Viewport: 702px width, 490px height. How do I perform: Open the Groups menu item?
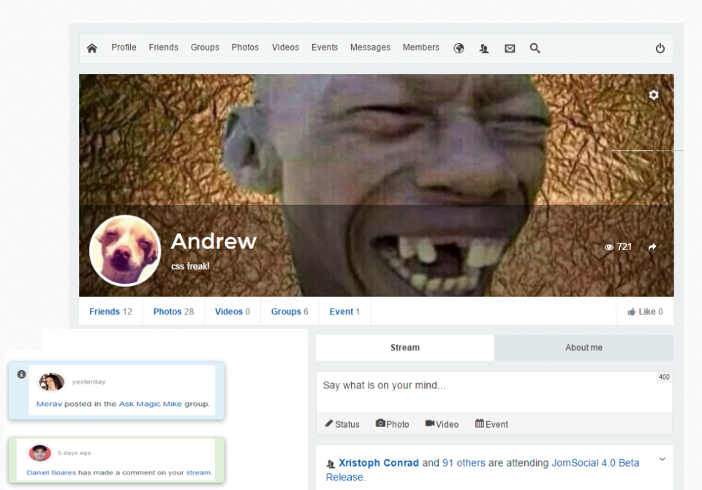[x=205, y=48]
